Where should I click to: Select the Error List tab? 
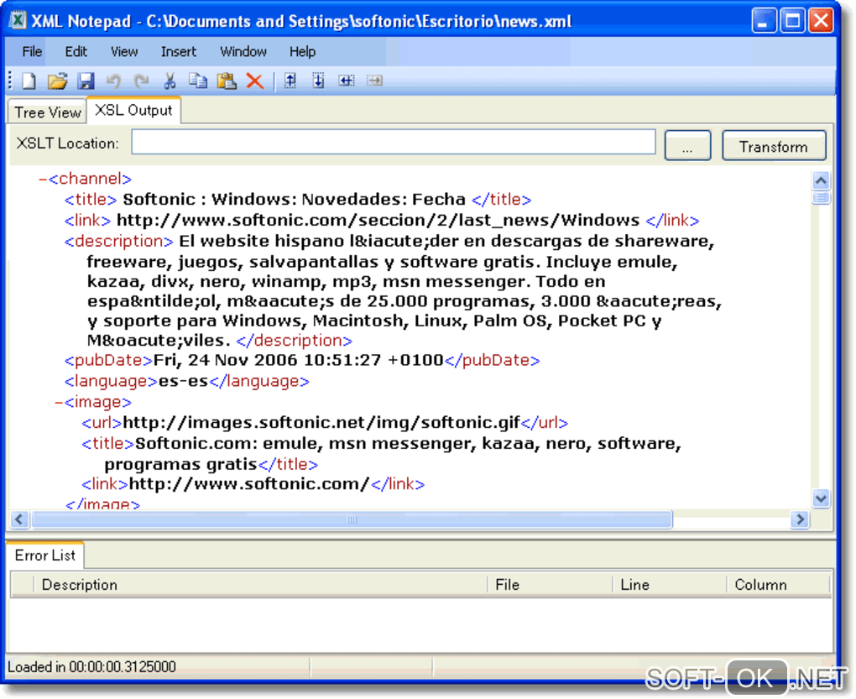[x=44, y=556]
